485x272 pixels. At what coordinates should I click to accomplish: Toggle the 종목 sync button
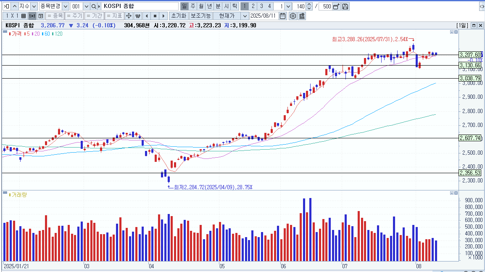(55, 16)
